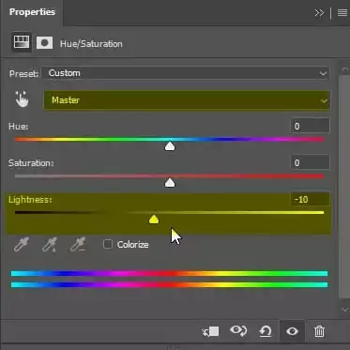
Task: Click the Lightness label
Action: pos(30,200)
